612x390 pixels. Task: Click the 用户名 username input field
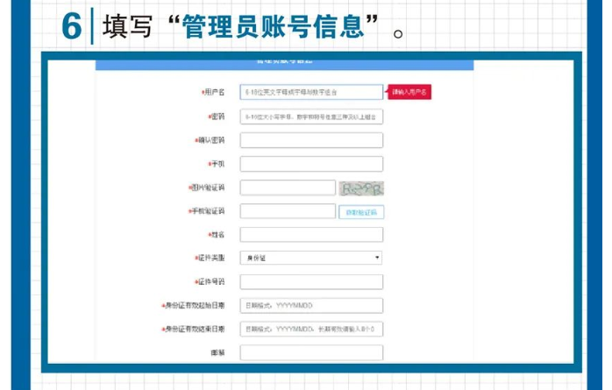coord(310,92)
